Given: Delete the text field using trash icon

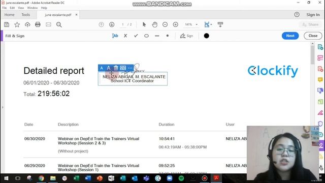Looking at the screenshot, I should [x=116, y=68].
